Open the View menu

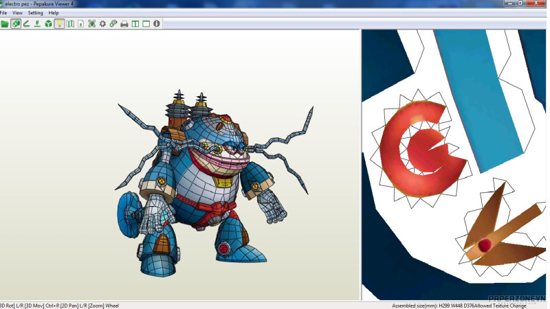pyautogui.click(x=17, y=13)
